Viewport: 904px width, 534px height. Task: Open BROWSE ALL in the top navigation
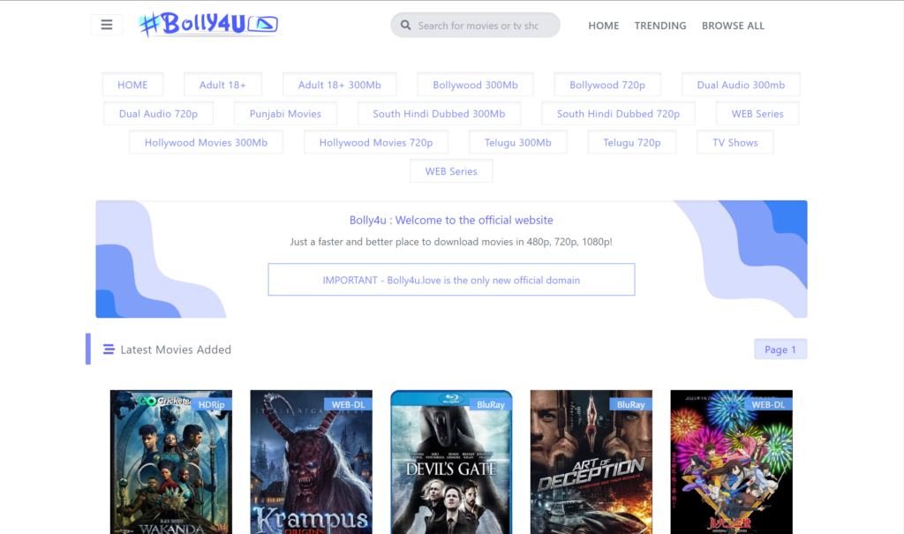[733, 26]
